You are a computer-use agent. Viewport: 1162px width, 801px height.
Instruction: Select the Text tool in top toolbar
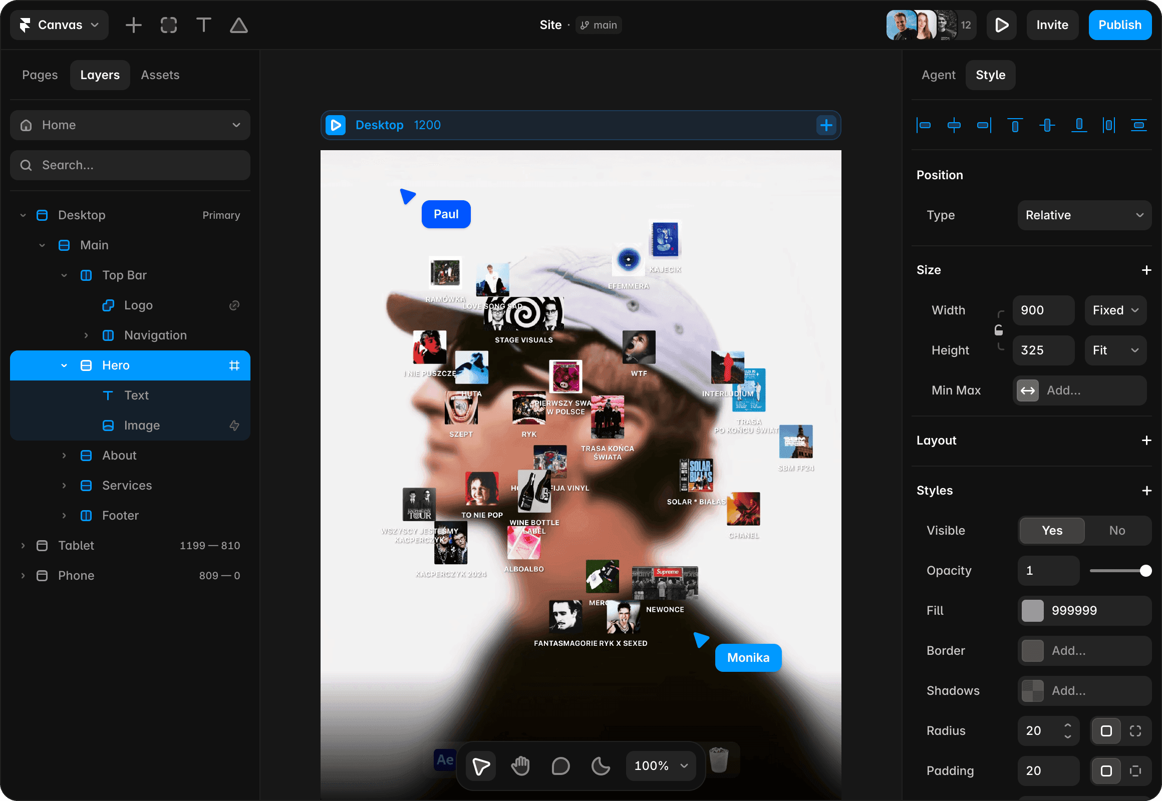[203, 25]
